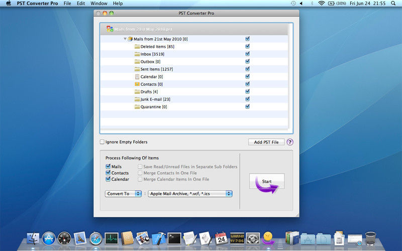Screen dimensions: 402x251
Task: Open iCal calendar showing 24
Action: click(221, 238)
